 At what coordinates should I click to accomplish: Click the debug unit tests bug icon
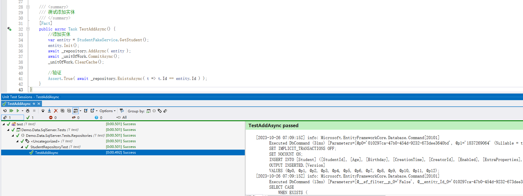point(28,111)
